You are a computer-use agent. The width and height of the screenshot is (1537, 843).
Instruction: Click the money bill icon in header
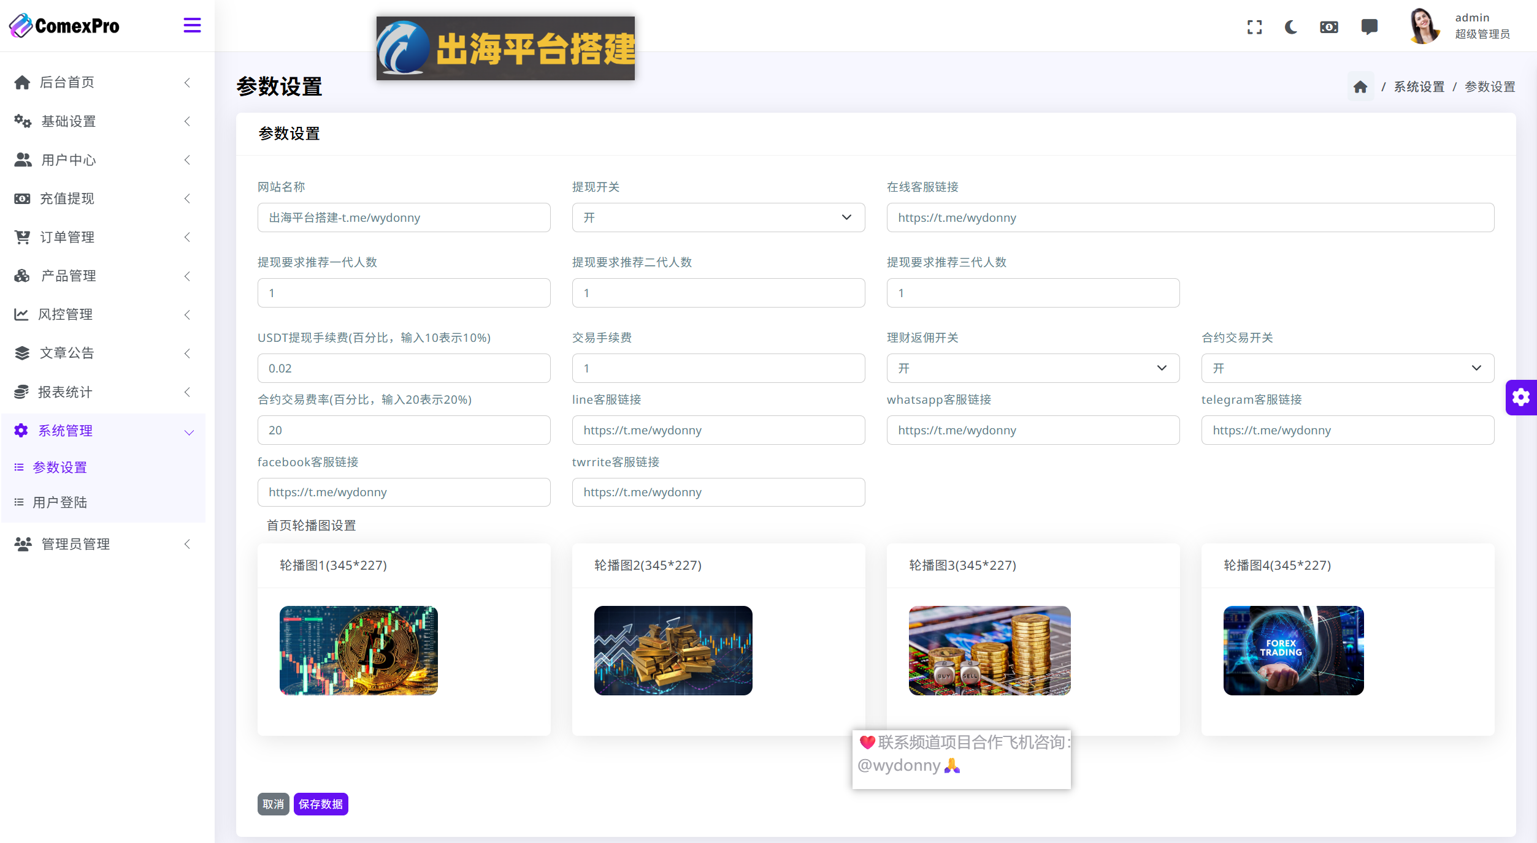1328,27
